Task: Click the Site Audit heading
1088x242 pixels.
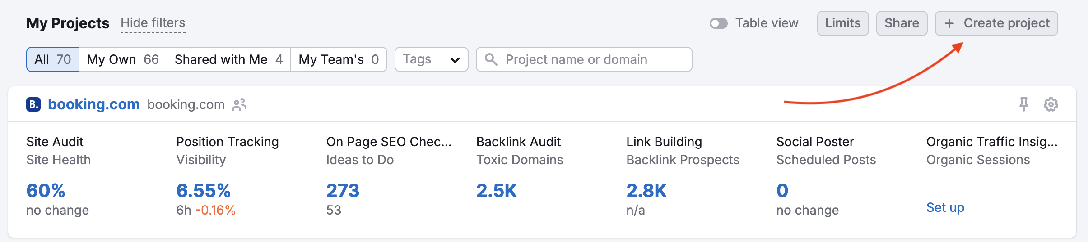Action: [x=55, y=142]
